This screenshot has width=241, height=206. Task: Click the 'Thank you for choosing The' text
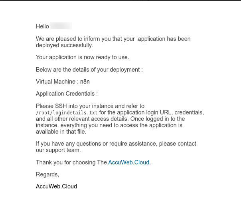point(71,162)
